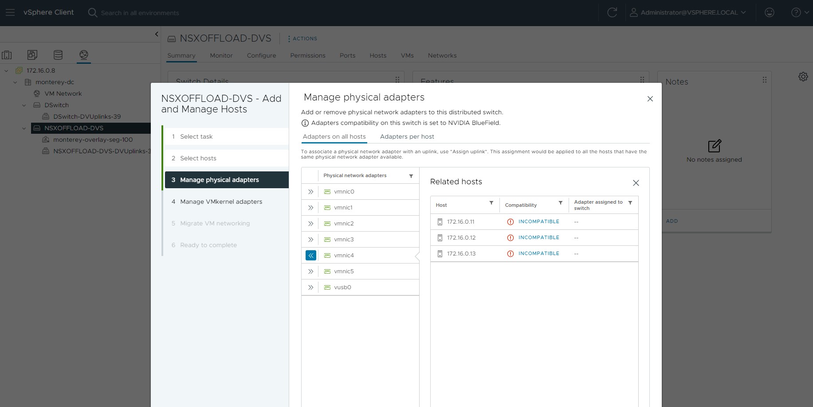Viewport: 813px width, 407px height.
Task: Open the hamburger navigation menu
Action: [10, 12]
